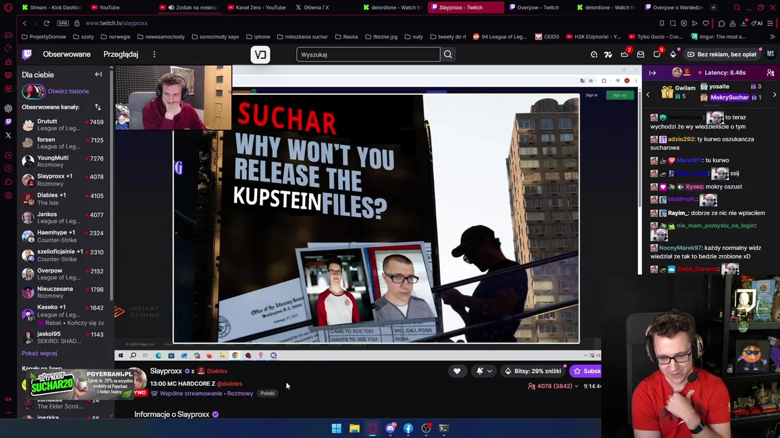Open ProjektyDomow bookmark folder
Viewport: 780px width, 438px height.
pos(43,36)
